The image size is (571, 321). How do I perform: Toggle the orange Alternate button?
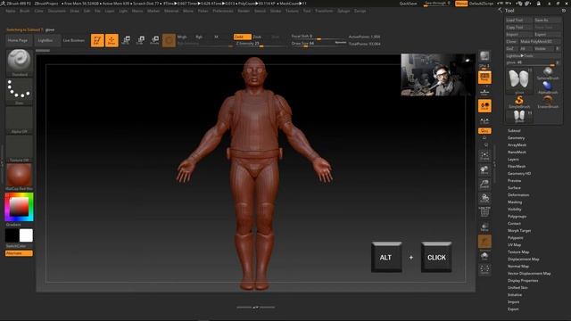pyautogui.click(x=19, y=253)
